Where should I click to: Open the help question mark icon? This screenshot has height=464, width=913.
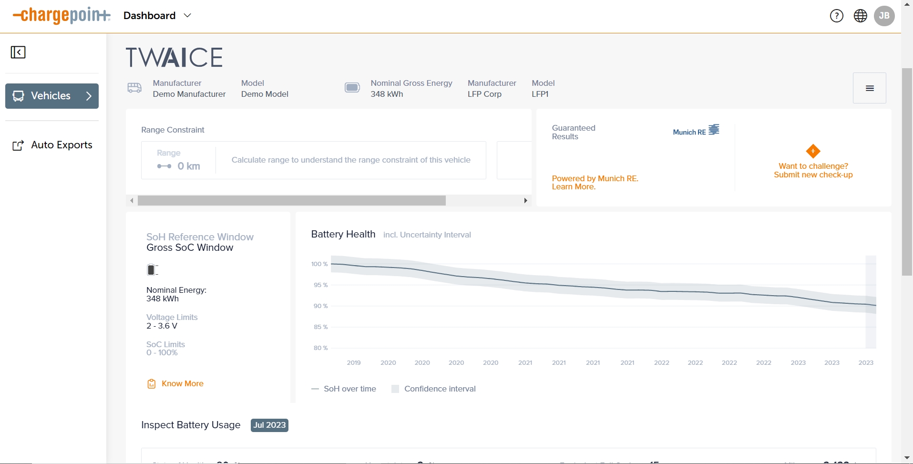(837, 16)
